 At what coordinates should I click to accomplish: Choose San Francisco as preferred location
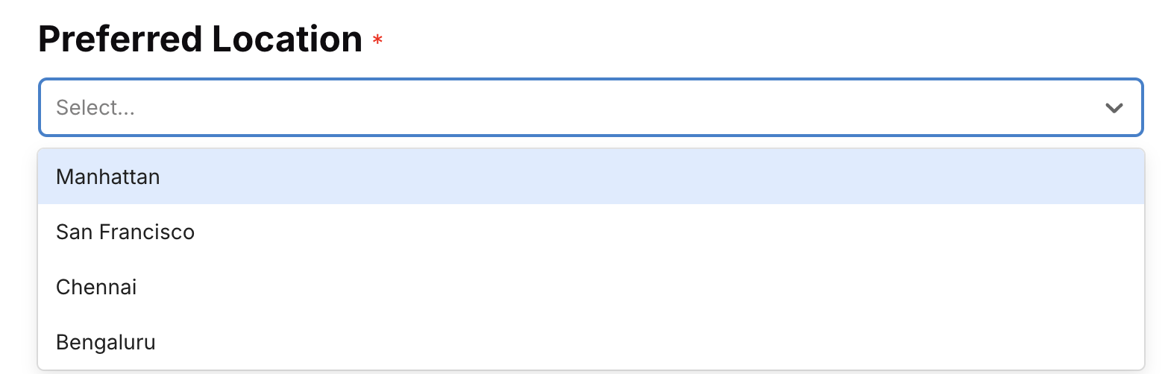(125, 232)
